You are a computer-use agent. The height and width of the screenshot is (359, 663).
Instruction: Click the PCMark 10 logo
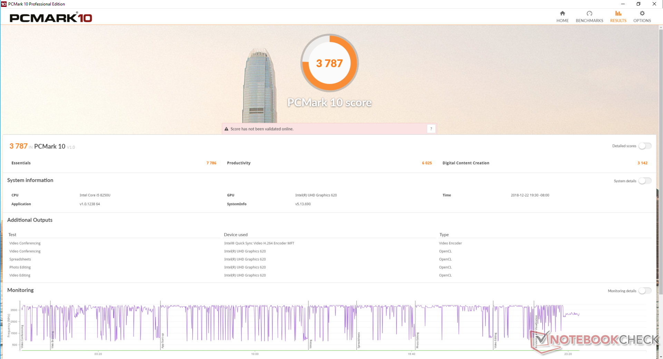pos(51,18)
